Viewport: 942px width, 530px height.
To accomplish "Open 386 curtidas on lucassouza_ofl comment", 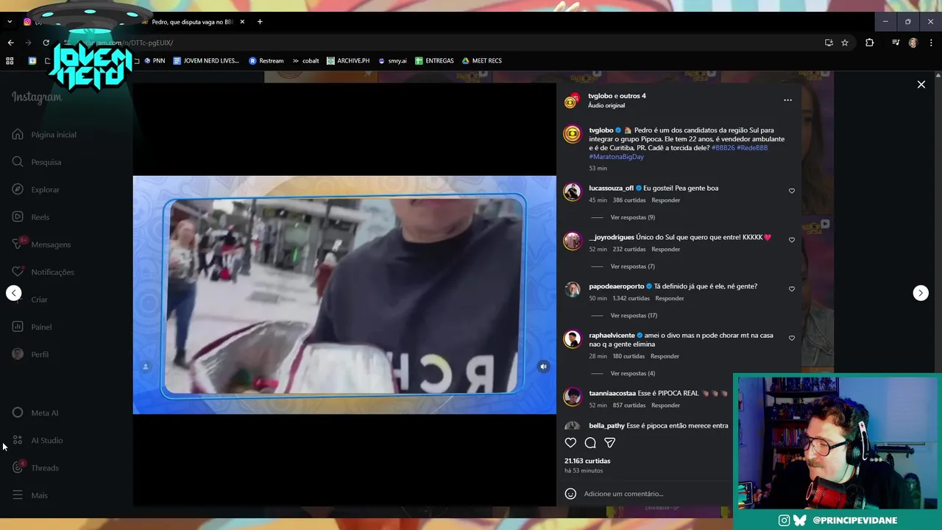I will [x=629, y=200].
